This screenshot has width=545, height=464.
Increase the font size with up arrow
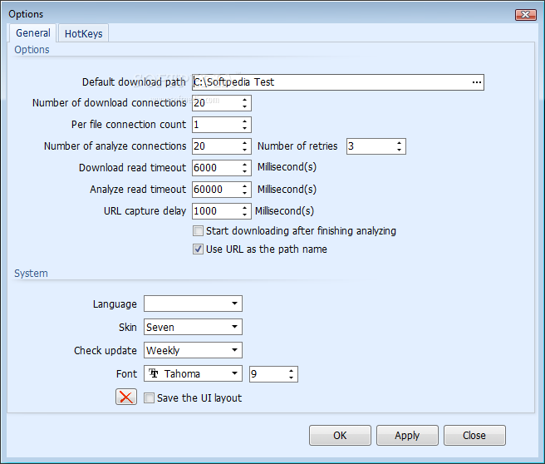click(x=291, y=370)
